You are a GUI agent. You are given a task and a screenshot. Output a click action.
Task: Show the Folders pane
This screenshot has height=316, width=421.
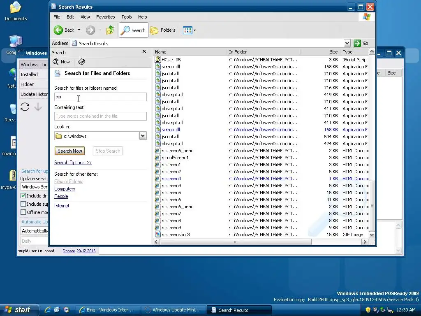163,30
